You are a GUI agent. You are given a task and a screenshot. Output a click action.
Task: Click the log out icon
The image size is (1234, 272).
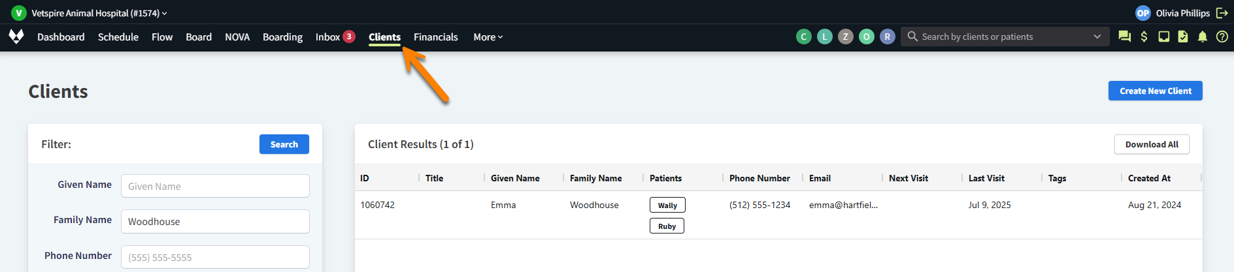click(1222, 13)
